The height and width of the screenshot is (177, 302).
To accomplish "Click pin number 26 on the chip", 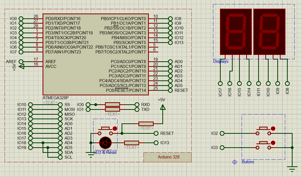I will click(x=36, y=16).
